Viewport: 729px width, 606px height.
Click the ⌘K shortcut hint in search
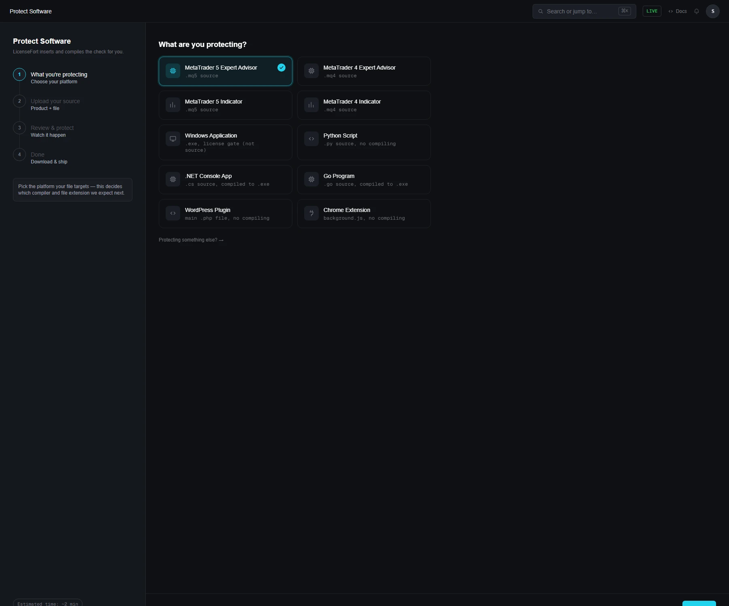tap(625, 11)
